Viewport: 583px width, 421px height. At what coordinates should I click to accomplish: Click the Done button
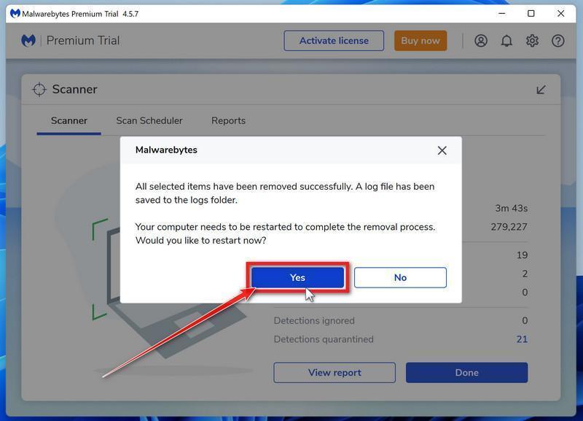tap(466, 373)
